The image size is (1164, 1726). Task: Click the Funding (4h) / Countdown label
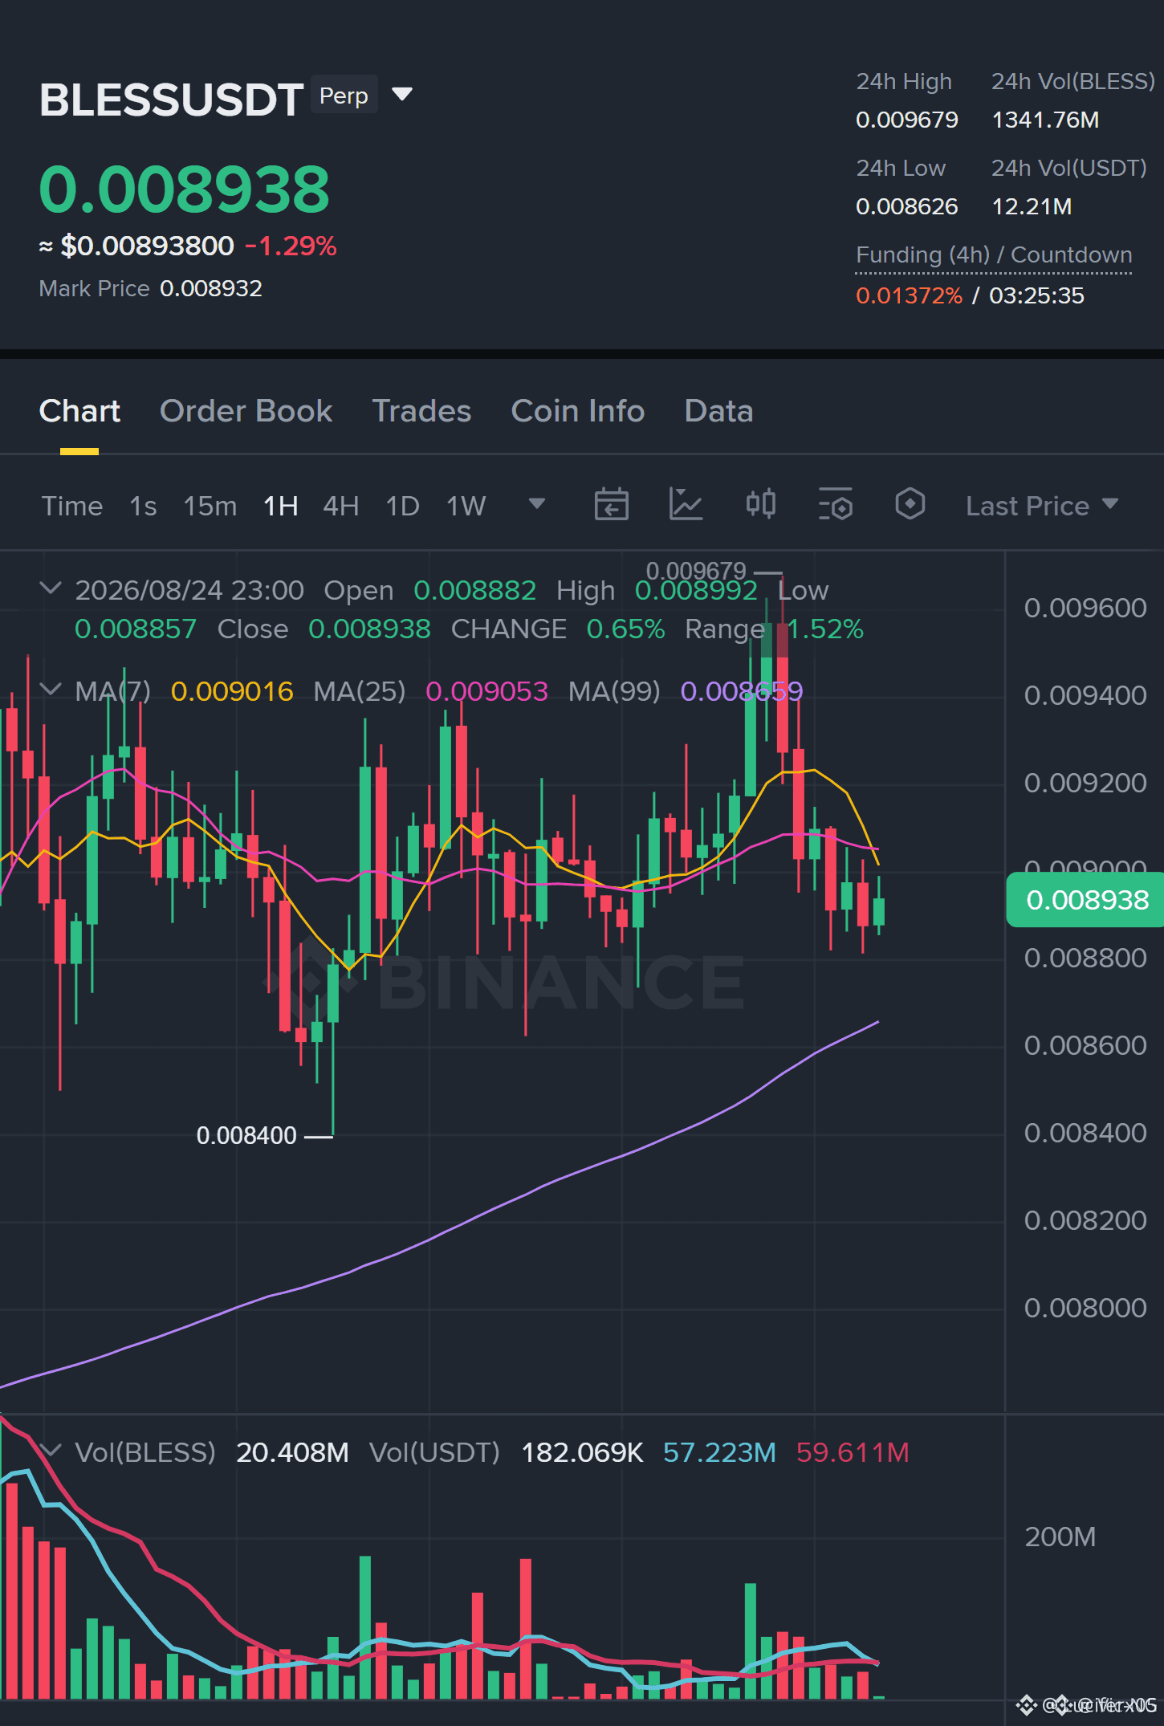[x=994, y=255]
